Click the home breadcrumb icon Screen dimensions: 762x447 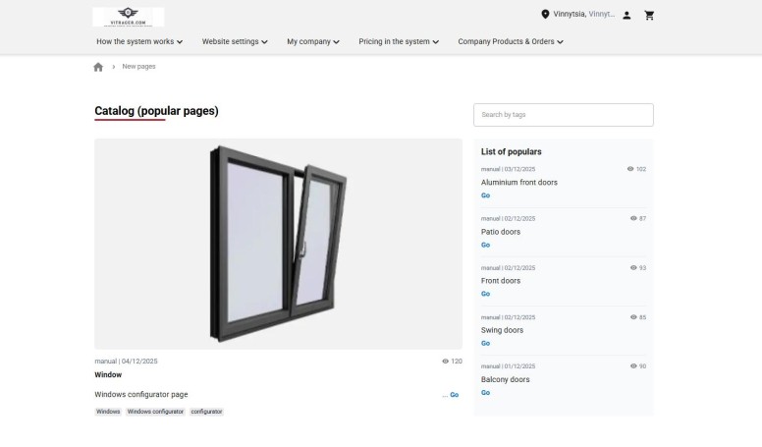click(98, 67)
